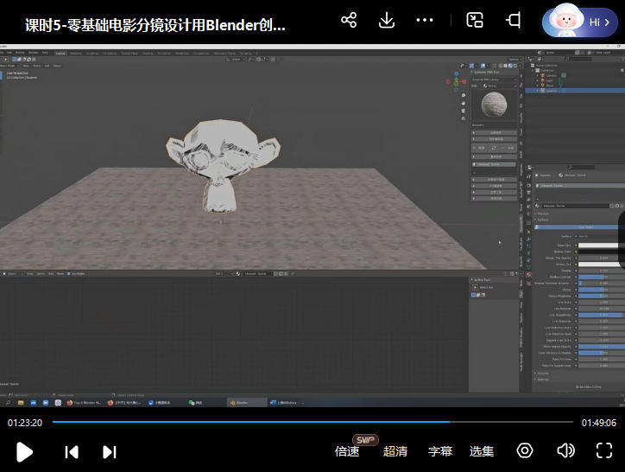This screenshot has width=625, height=472.
Task: Open the 字幕 subtitles option
Action: 440,451
